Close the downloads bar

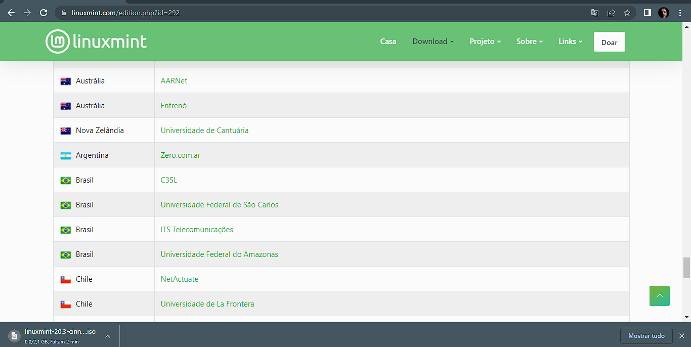[x=681, y=336]
